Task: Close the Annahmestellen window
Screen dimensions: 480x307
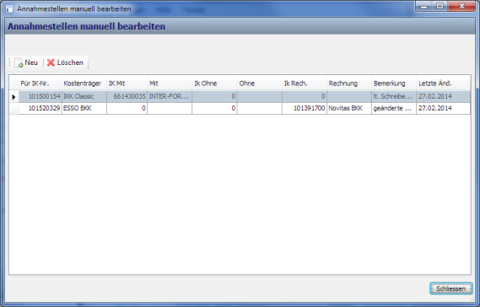Action: 461,6
